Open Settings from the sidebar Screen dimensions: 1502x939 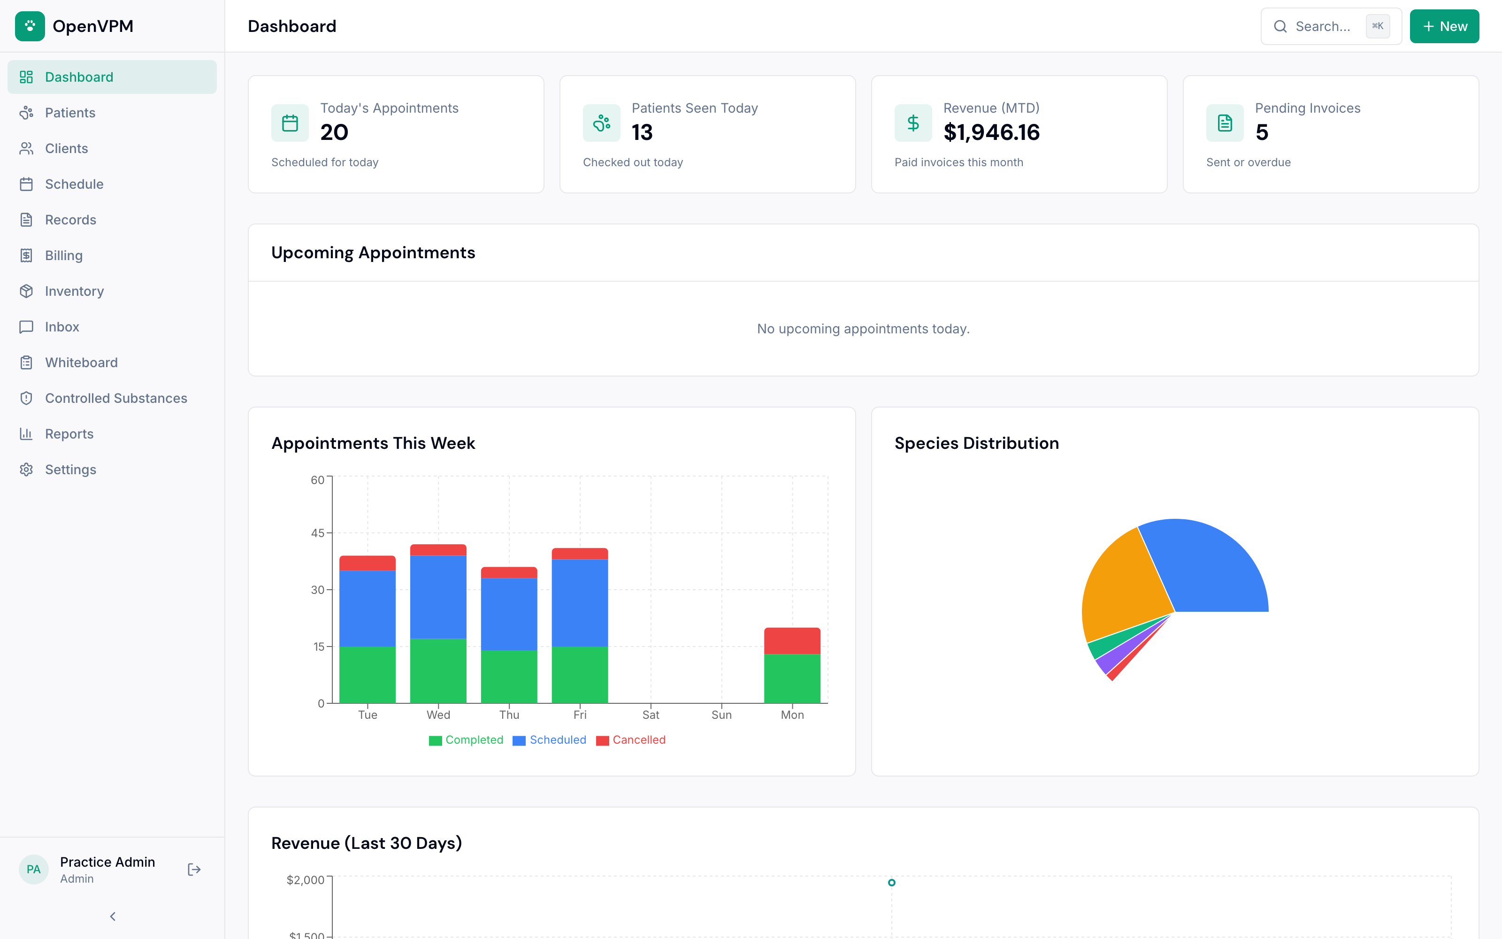point(112,469)
